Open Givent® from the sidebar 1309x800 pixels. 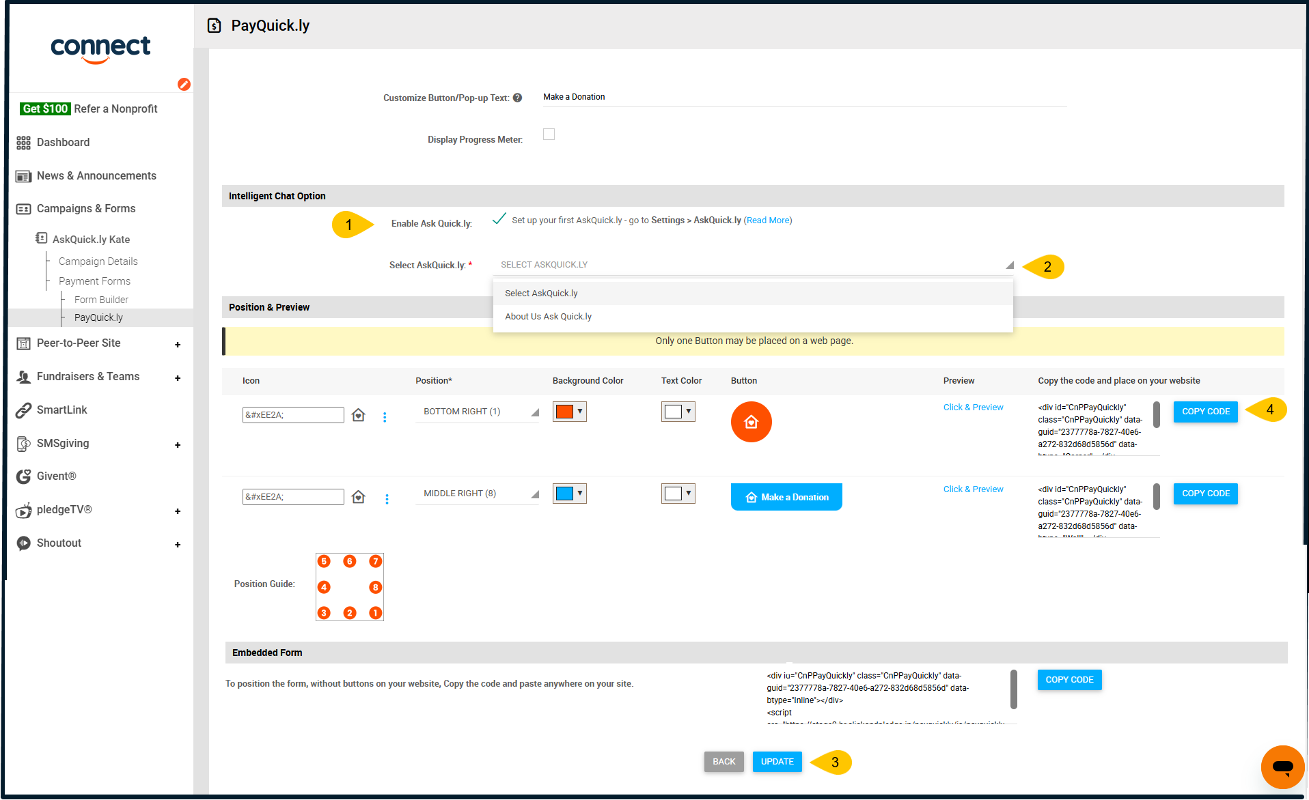[56, 476]
